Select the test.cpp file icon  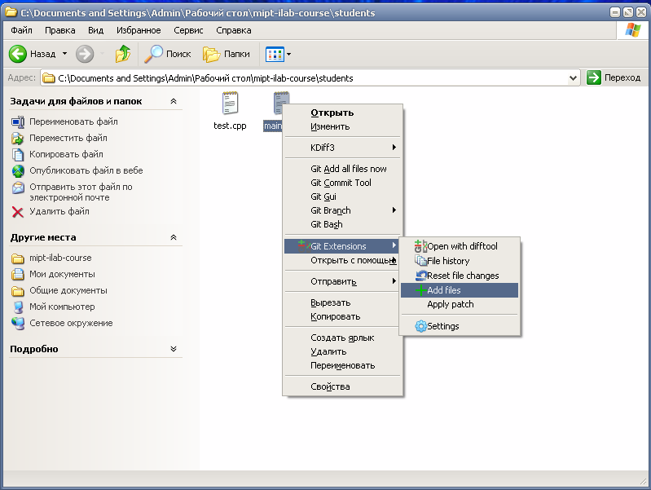(x=230, y=104)
